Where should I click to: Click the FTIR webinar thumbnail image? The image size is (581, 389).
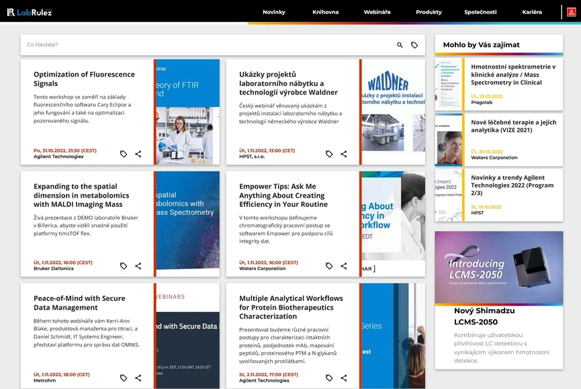pos(187,112)
